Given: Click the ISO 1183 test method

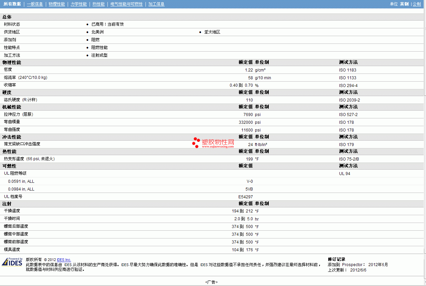Looking at the screenshot, I should pyautogui.click(x=348, y=70).
